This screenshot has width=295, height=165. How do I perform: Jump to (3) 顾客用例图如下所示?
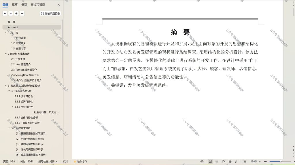[30, 144]
